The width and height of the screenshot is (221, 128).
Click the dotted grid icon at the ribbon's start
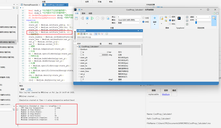[76, 18]
